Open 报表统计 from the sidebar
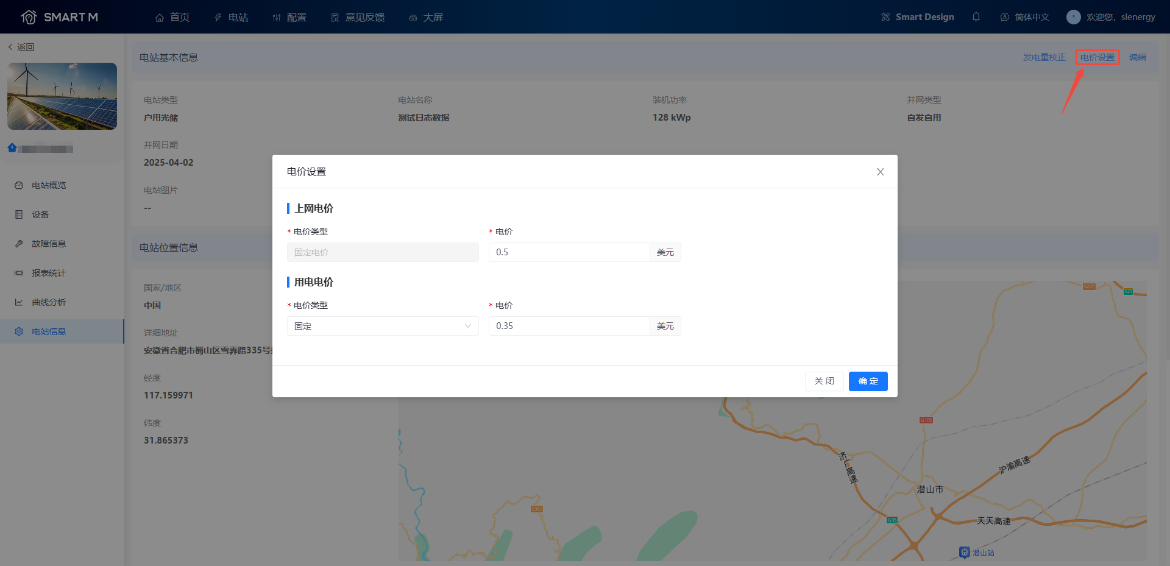 click(x=49, y=273)
